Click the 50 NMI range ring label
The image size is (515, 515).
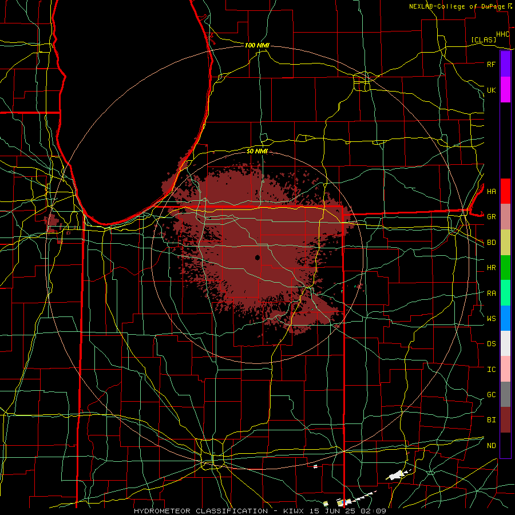coord(257,152)
